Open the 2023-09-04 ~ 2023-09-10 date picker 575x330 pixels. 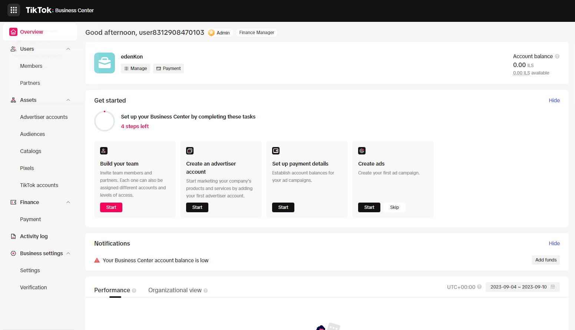coord(523,287)
